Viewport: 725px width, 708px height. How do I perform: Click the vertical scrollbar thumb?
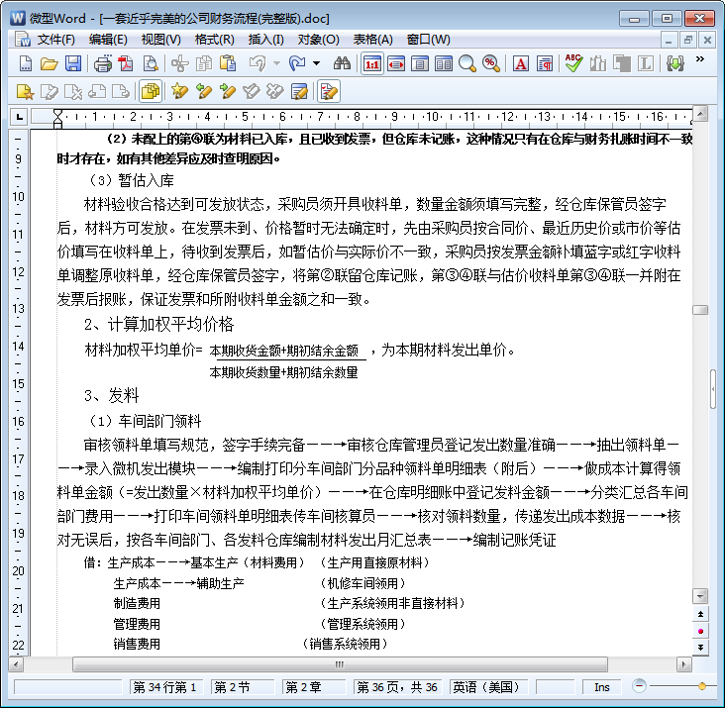tap(700, 310)
